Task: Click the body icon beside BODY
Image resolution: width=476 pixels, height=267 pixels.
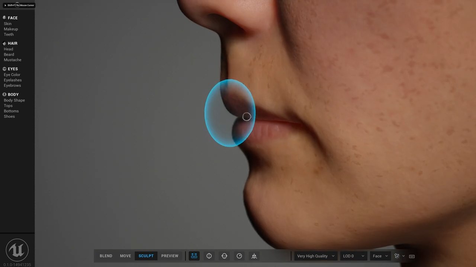Action: point(4,95)
